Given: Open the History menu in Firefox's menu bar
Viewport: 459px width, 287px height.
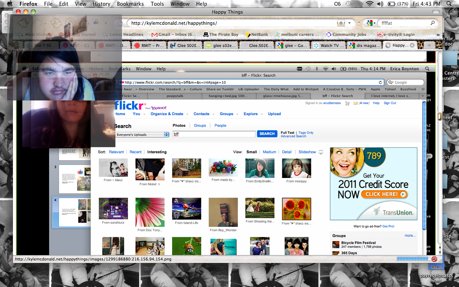Looking at the screenshot, I should click(101, 4).
